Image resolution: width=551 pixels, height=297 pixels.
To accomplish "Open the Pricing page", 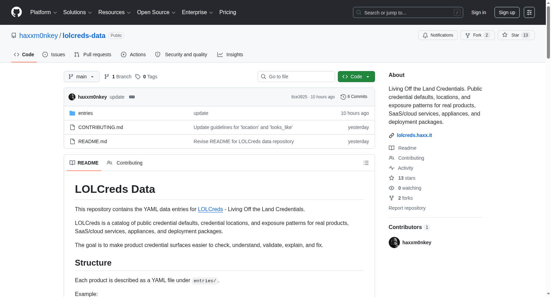I will click(228, 12).
